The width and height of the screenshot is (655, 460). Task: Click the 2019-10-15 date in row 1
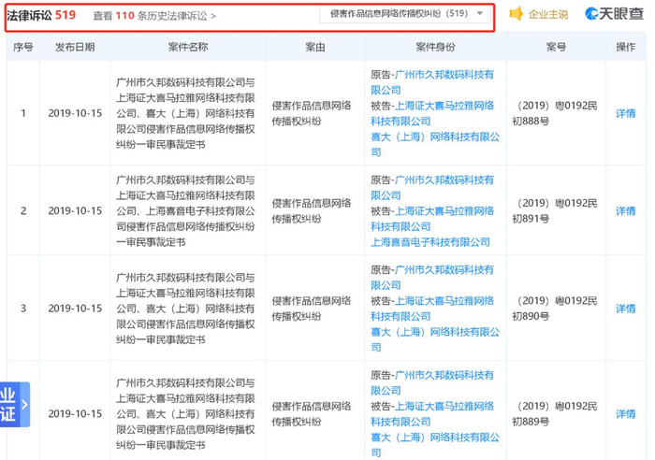(75, 113)
